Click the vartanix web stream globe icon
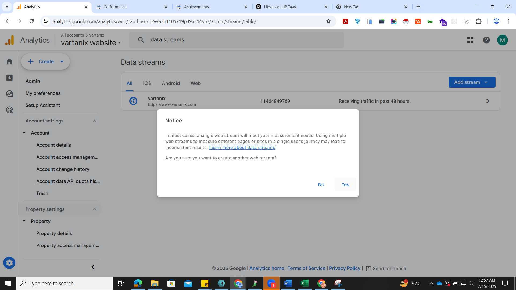Viewport: 516px width, 290px height. click(133, 101)
